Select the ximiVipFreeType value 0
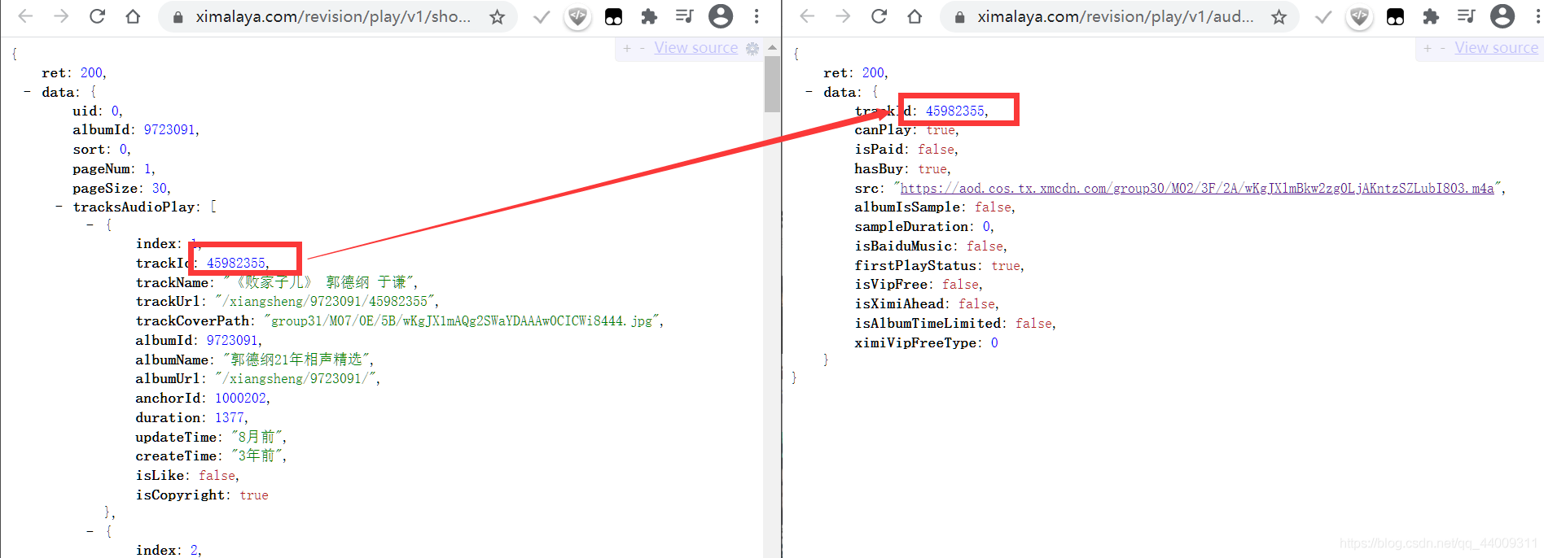The width and height of the screenshot is (1544, 558). [994, 343]
